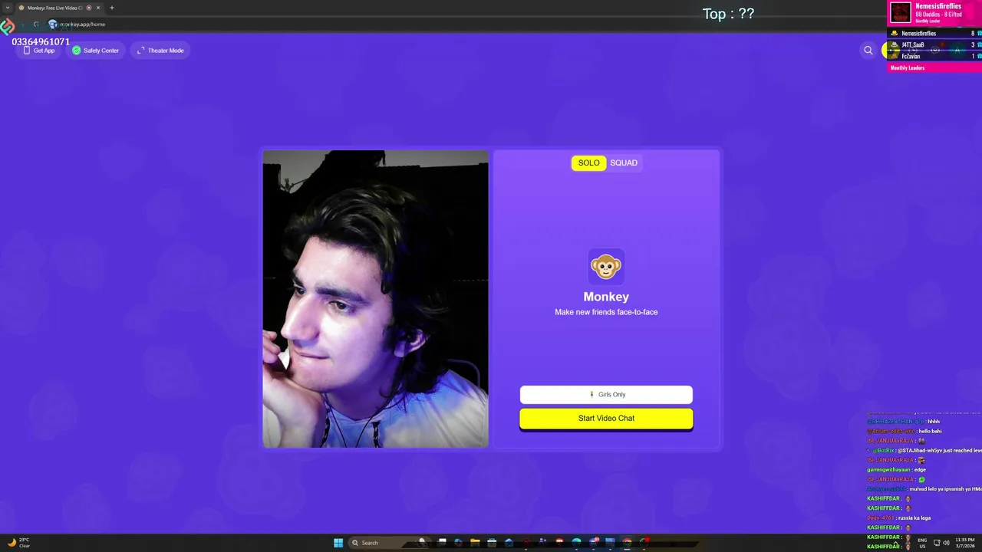Click the Monkey face logo icon
982x552 pixels.
(x=606, y=267)
